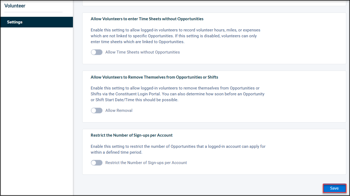Select the bold Restrict Sign-ups per Account heading
350x196 pixels.
pos(132,135)
